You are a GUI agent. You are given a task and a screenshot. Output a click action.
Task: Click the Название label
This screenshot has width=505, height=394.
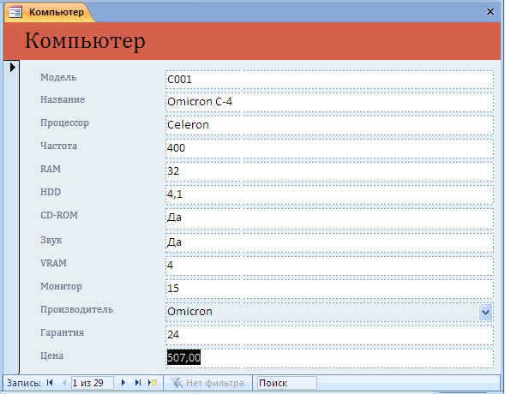[63, 99]
